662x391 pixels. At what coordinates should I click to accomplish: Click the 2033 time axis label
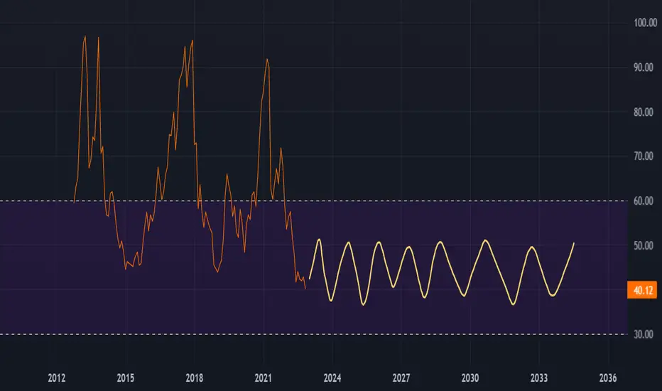coord(538,378)
